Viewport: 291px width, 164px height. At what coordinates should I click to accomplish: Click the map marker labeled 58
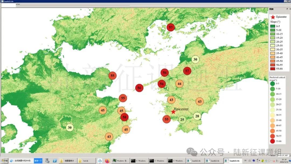coord(124,117)
